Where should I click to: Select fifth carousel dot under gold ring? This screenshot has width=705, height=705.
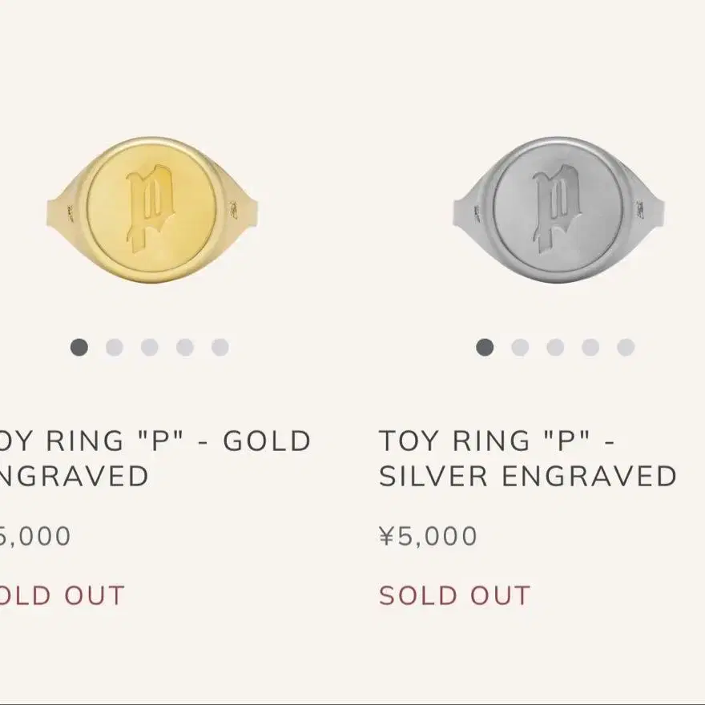click(x=220, y=347)
